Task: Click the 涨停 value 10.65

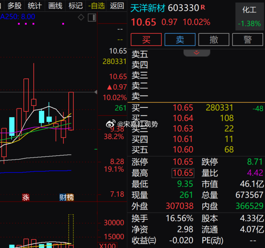Action: tap(183, 162)
